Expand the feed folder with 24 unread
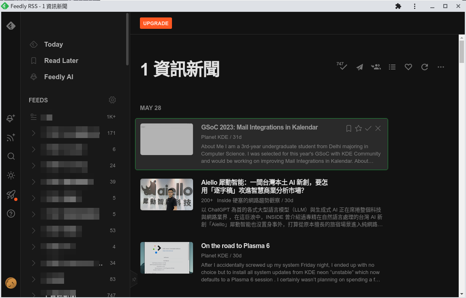This screenshot has height=298, width=466. coord(33,165)
